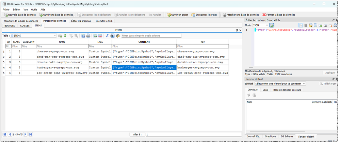
Task: Open the Mode JSON dropdown
Action: coord(261,25)
